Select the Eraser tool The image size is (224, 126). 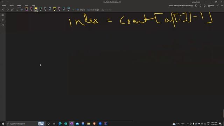click(x=27, y=9)
